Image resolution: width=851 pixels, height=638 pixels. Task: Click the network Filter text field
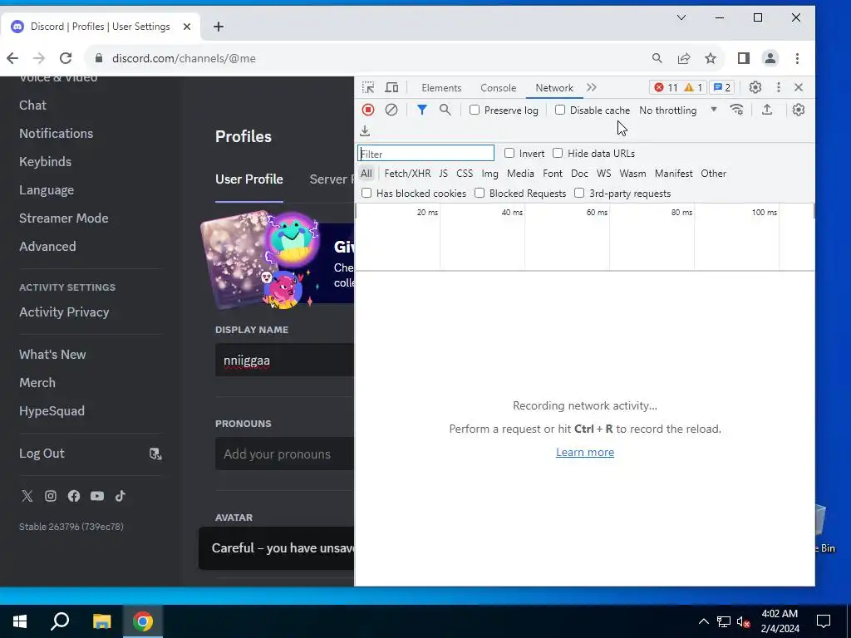click(x=425, y=153)
